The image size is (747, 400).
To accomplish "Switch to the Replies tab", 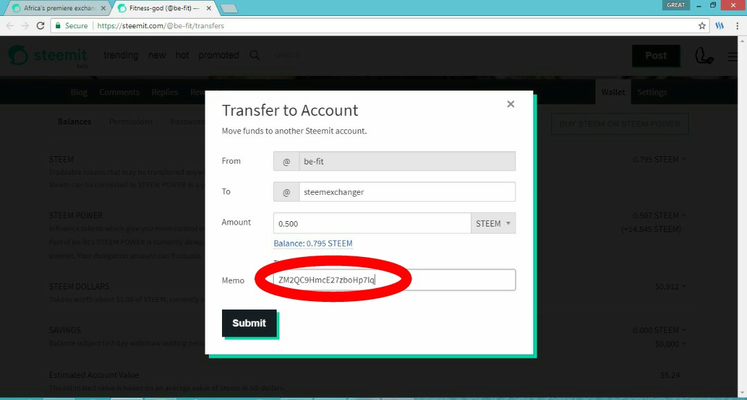I will tap(165, 93).
